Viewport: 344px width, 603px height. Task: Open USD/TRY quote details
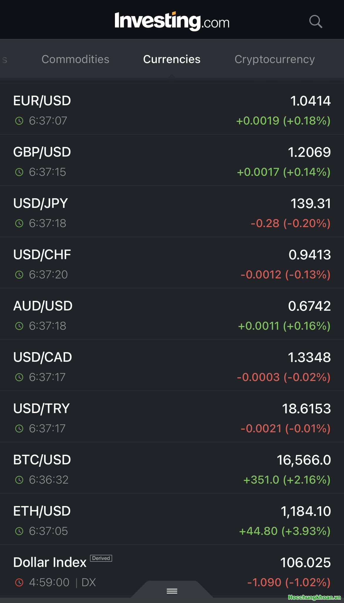[x=41, y=409]
